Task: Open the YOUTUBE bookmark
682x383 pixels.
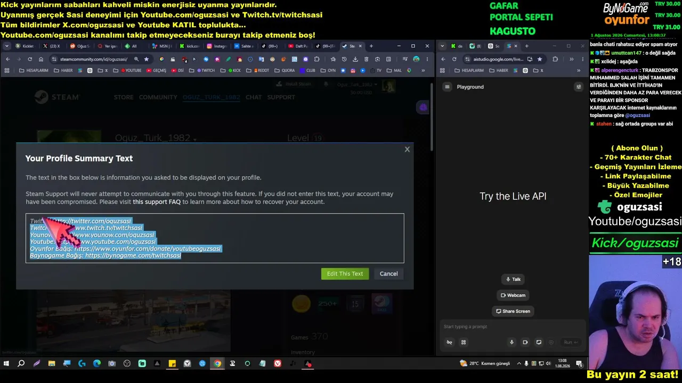Action: tap(131, 70)
